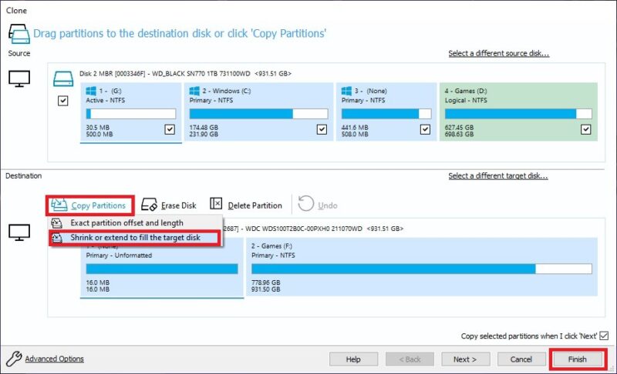The height and width of the screenshot is (374, 617).
Task: Click the Cancel button
Action: click(x=521, y=359)
